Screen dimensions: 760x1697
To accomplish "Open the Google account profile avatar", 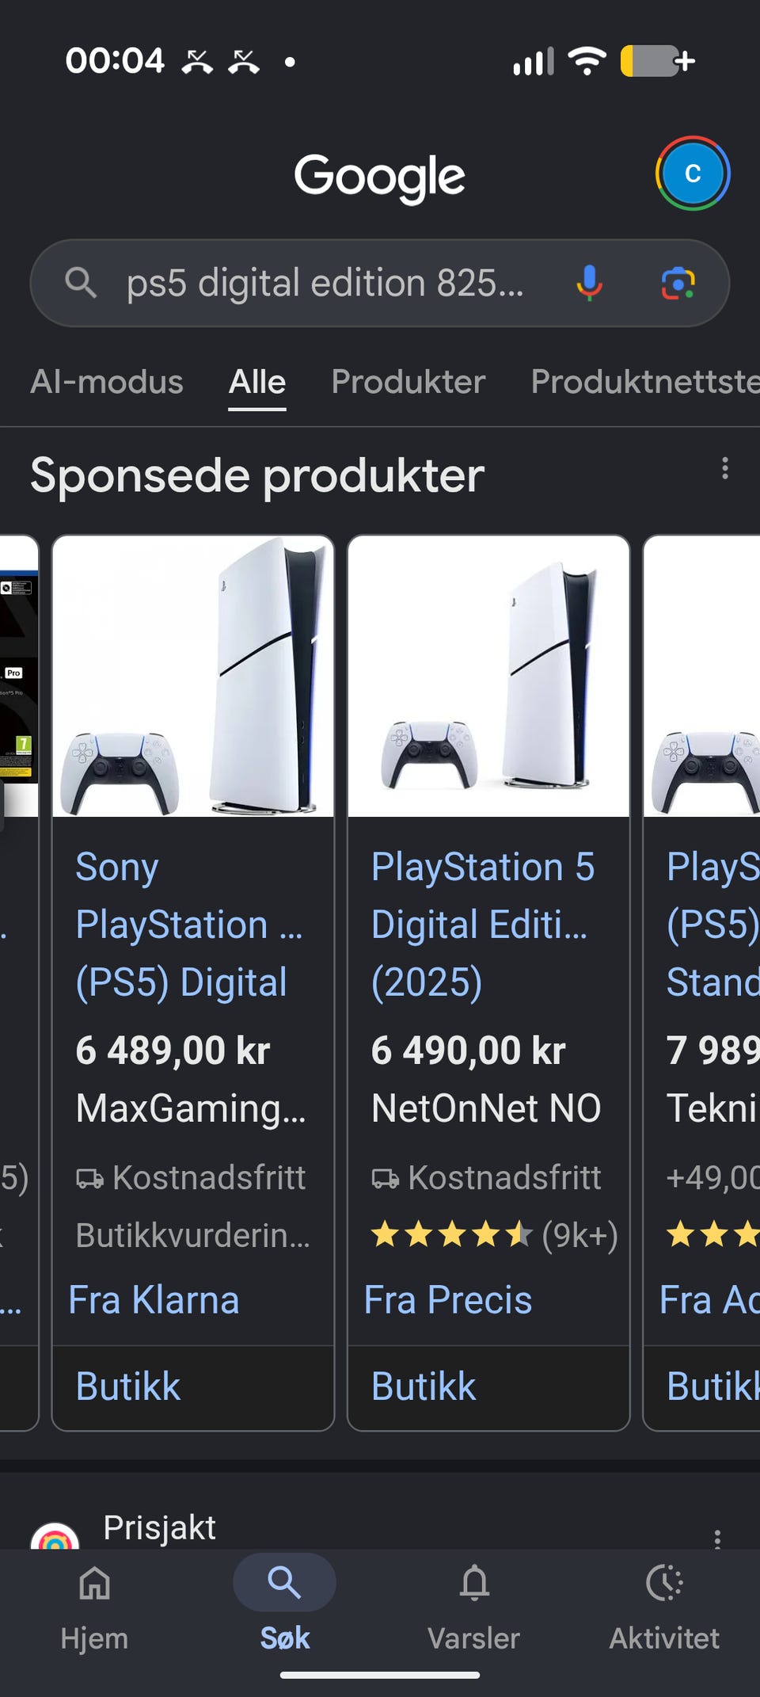I will [693, 174].
